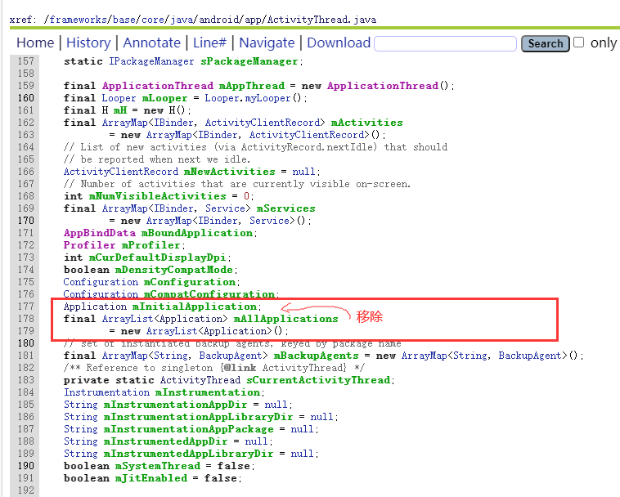Click mInstrumentationAppDir field name
The image size is (620, 497).
coord(175,404)
